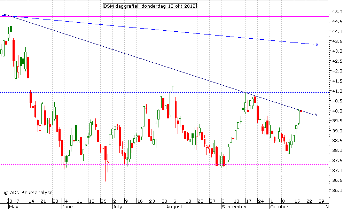The image size is (343, 209).
Task: Click date label 14 on time axis
Action: tap(31, 201)
